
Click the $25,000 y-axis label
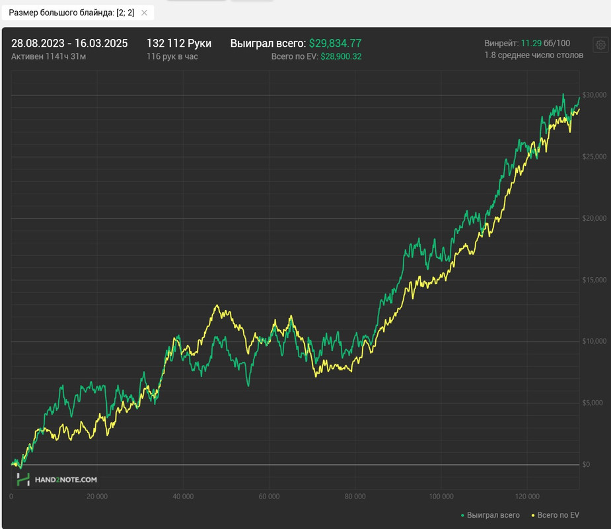coord(594,157)
